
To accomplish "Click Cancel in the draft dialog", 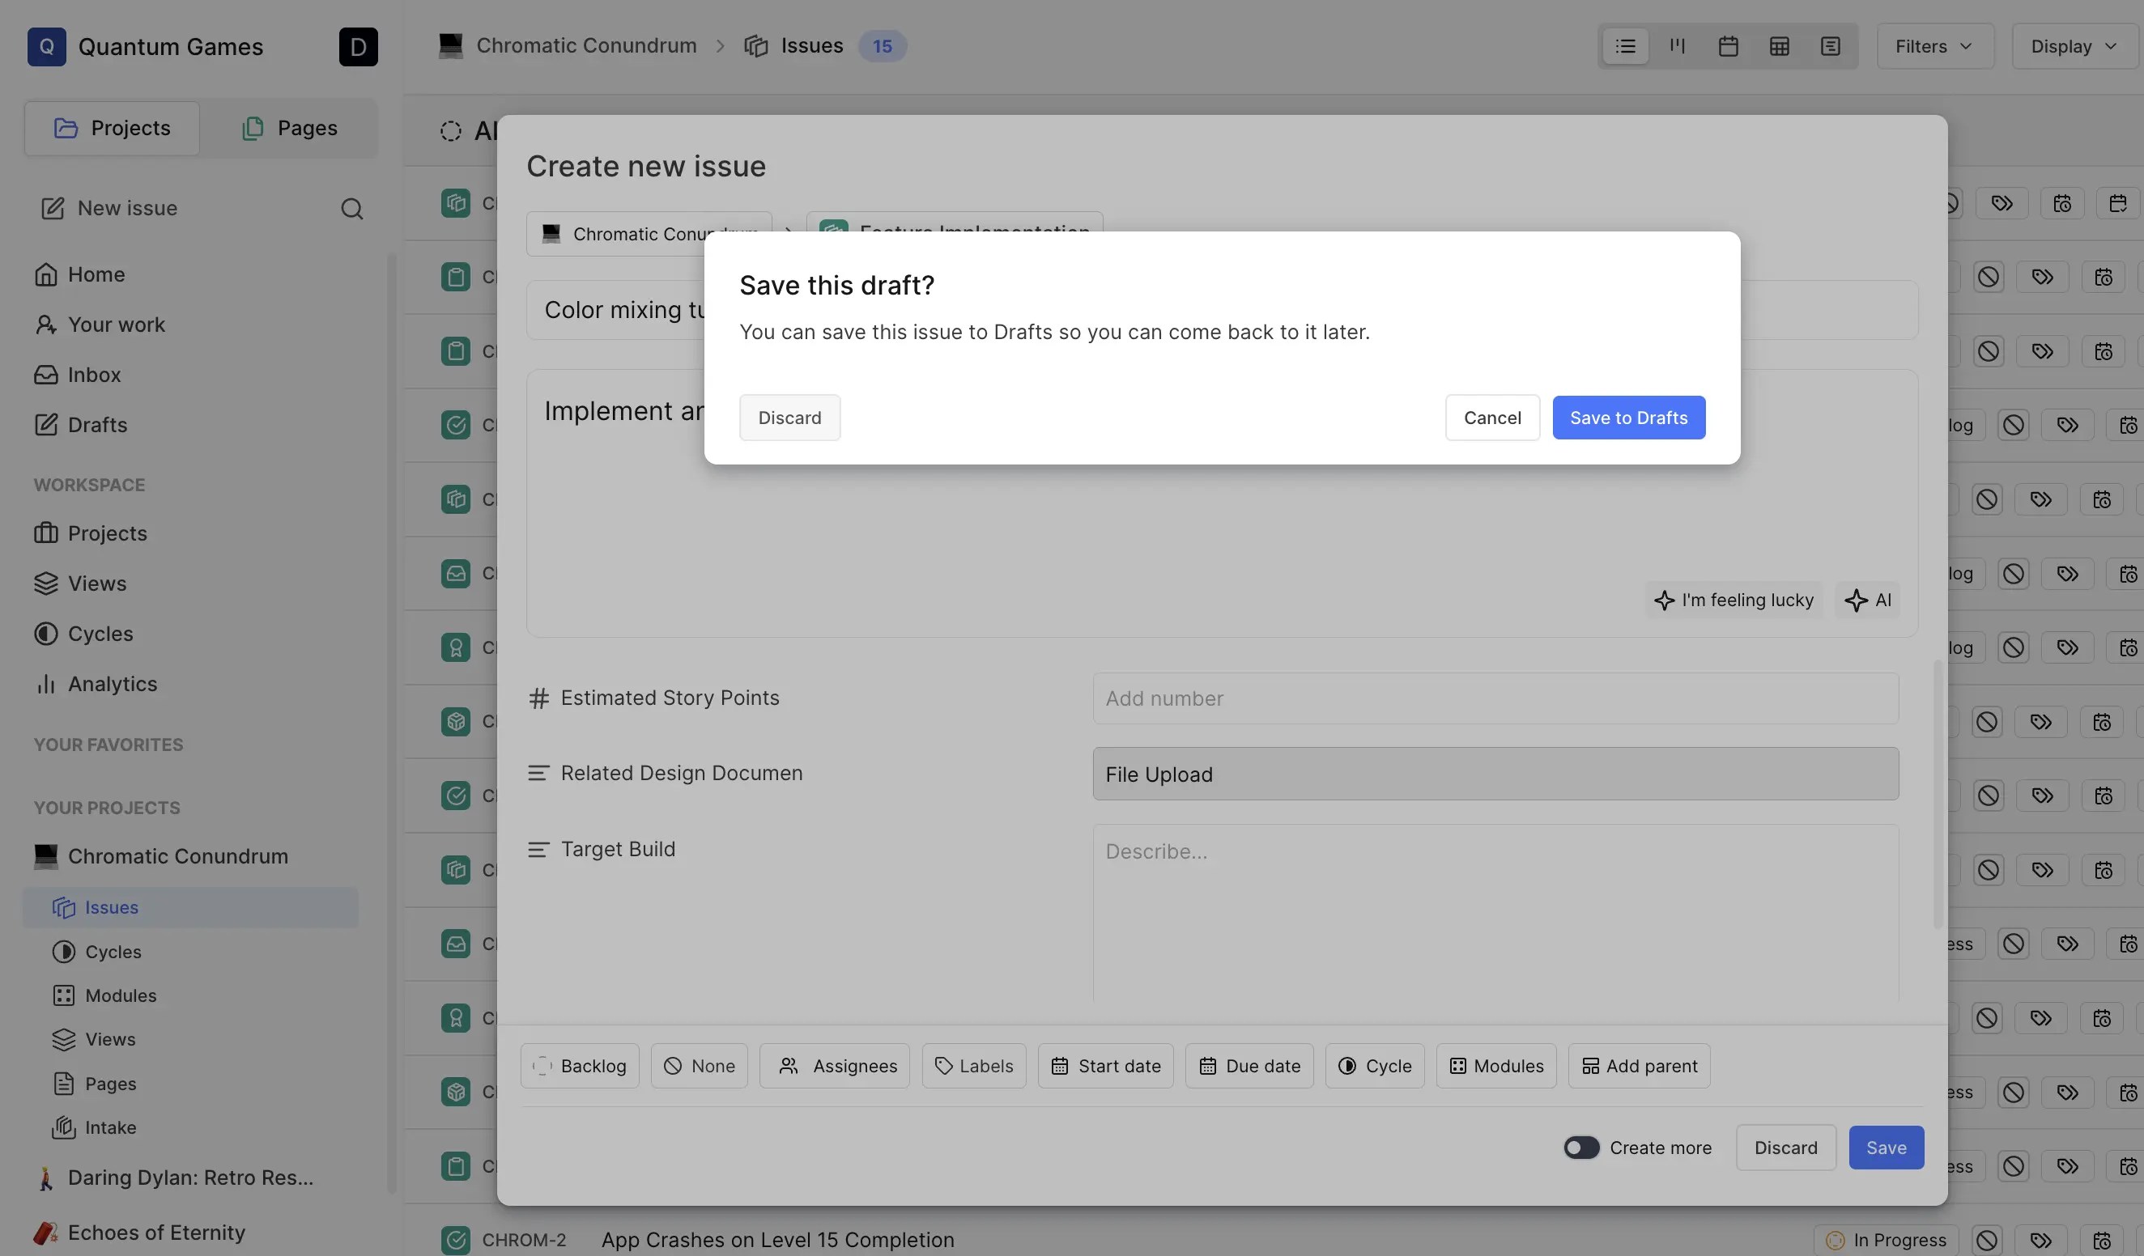I will click(1491, 418).
